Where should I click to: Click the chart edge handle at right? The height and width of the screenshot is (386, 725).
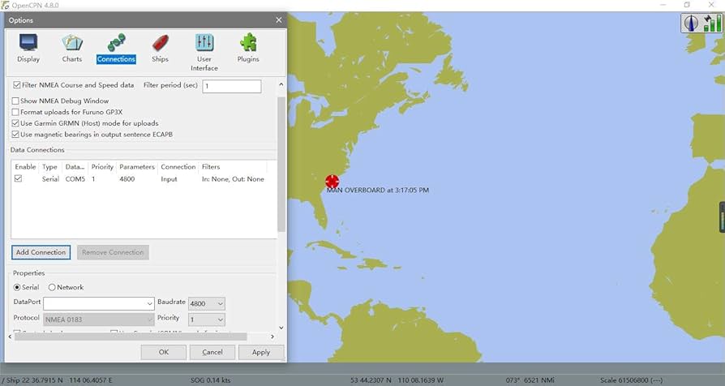pos(722,217)
